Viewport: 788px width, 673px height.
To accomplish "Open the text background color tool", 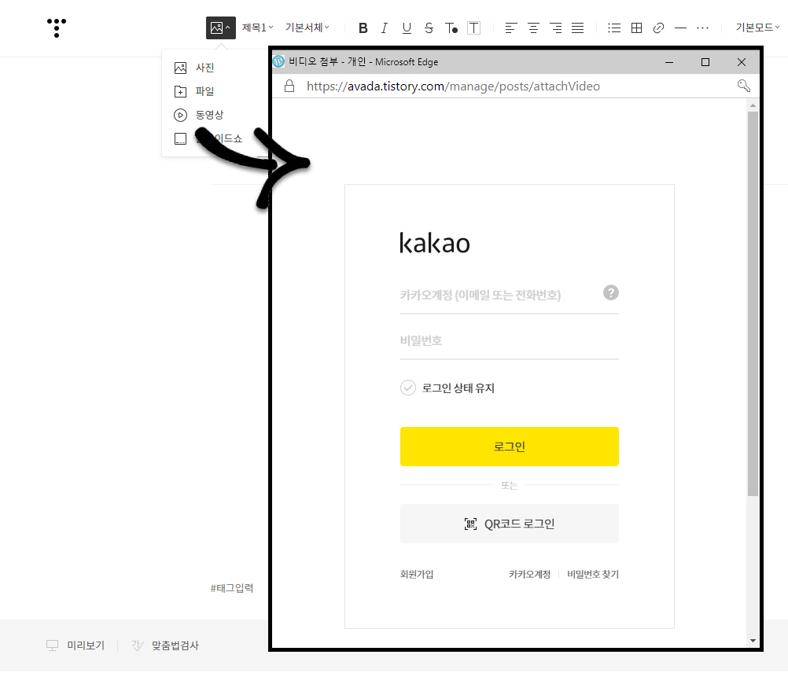I will (x=473, y=28).
